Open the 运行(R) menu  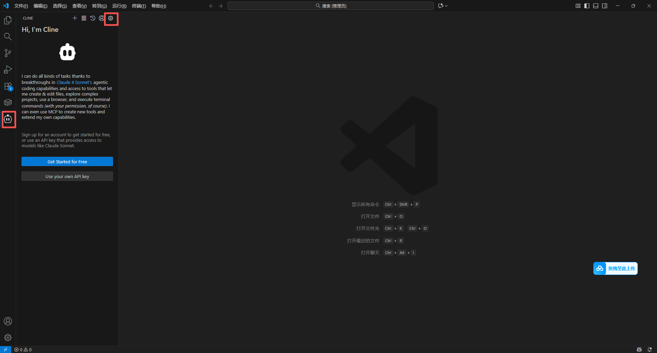tap(119, 6)
